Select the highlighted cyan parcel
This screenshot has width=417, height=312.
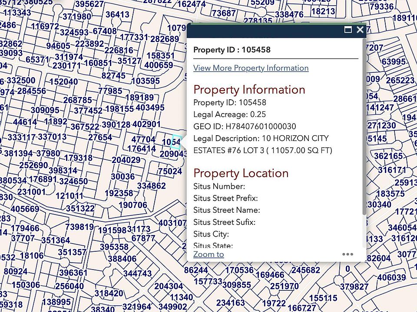click(175, 142)
